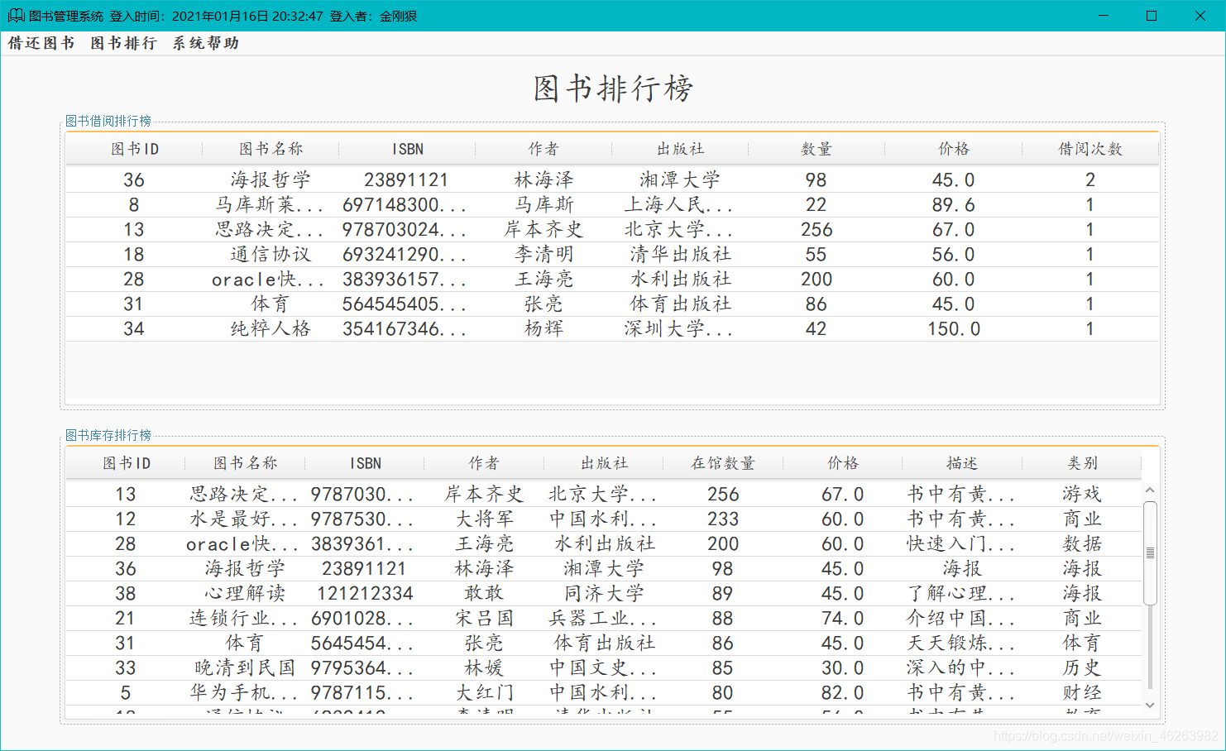Click 体育 category cell in stock table
The image size is (1226, 751).
coord(1082,643)
